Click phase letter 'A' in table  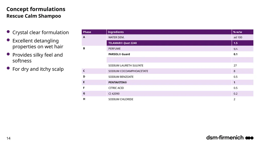(x=84, y=37)
